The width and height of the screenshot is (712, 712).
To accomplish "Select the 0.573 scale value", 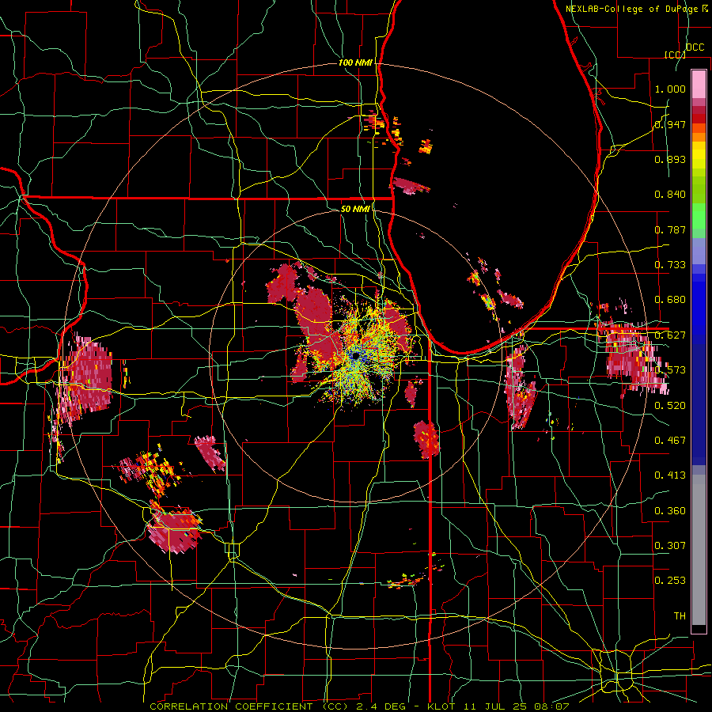I will click(x=670, y=370).
